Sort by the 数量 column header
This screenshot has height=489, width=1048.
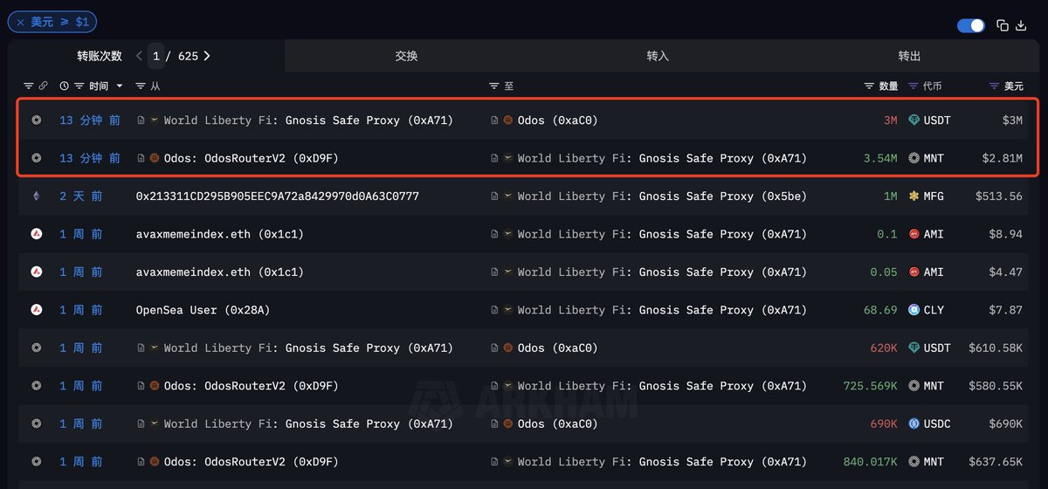[889, 86]
